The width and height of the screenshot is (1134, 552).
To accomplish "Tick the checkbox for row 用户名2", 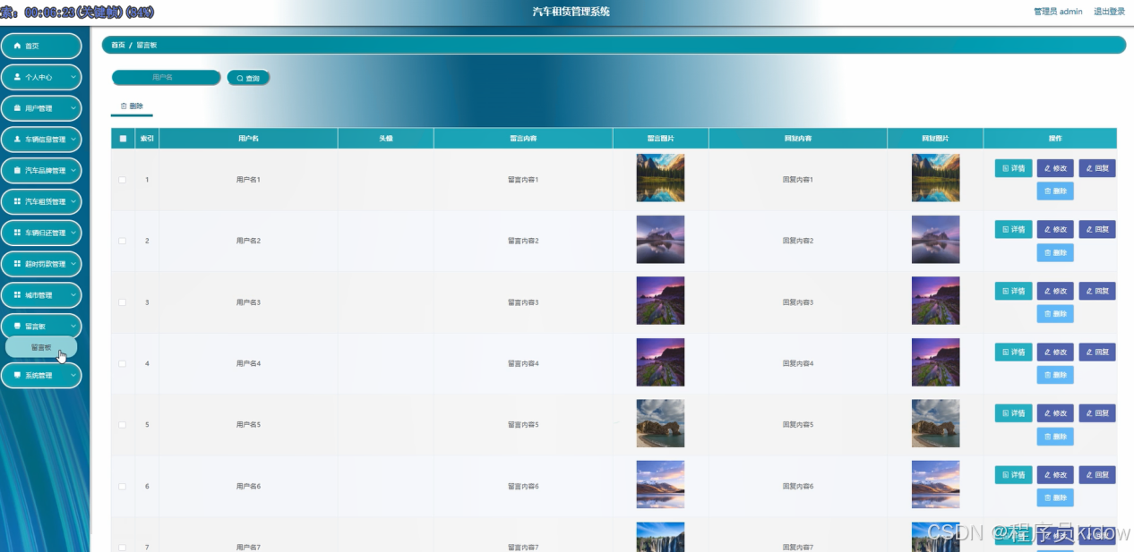I will click(123, 242).
